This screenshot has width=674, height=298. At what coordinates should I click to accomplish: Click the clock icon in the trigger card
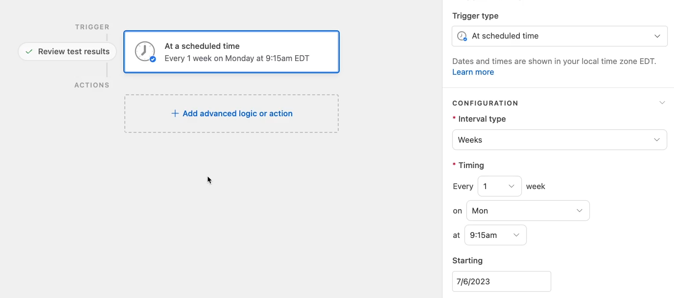[145, 52]
